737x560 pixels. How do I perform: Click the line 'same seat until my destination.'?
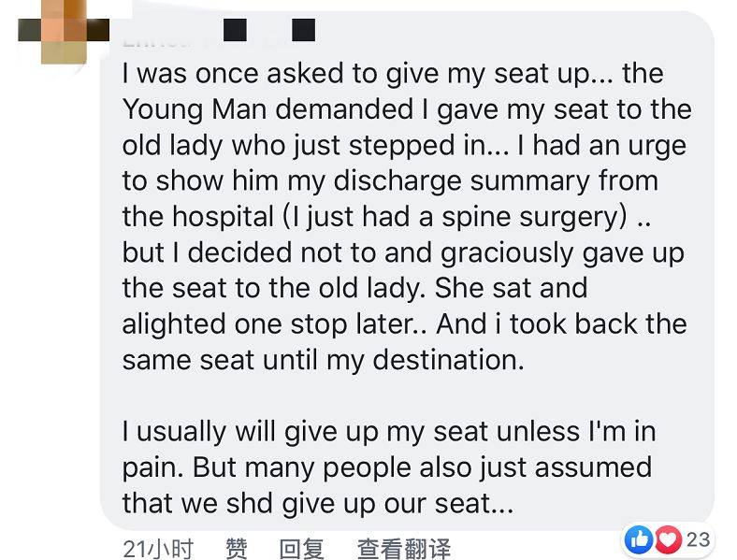point(323,359)
